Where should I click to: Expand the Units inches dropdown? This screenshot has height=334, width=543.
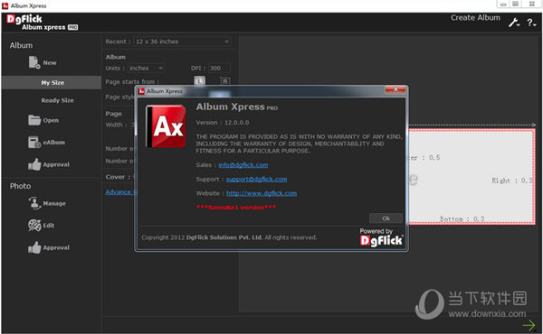[146, 68]
